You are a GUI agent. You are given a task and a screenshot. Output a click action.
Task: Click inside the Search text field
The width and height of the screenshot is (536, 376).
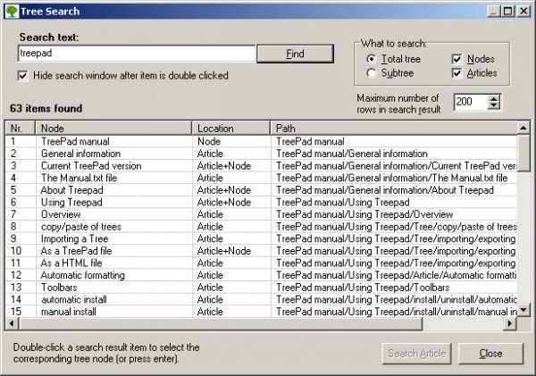coord(136,54)
